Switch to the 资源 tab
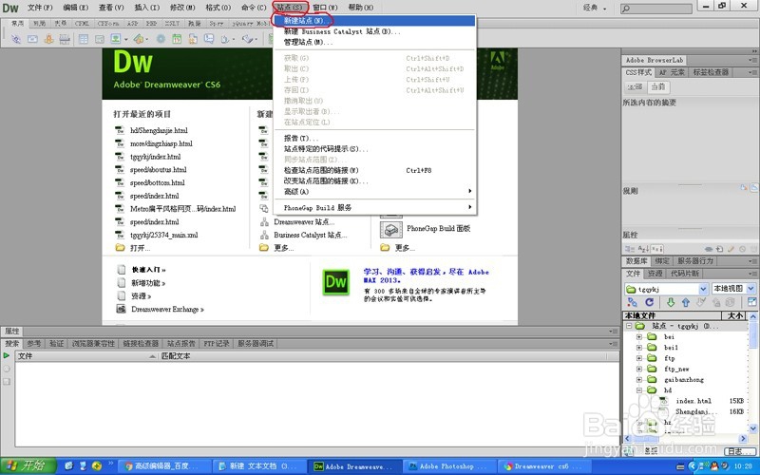 point(655,274)
